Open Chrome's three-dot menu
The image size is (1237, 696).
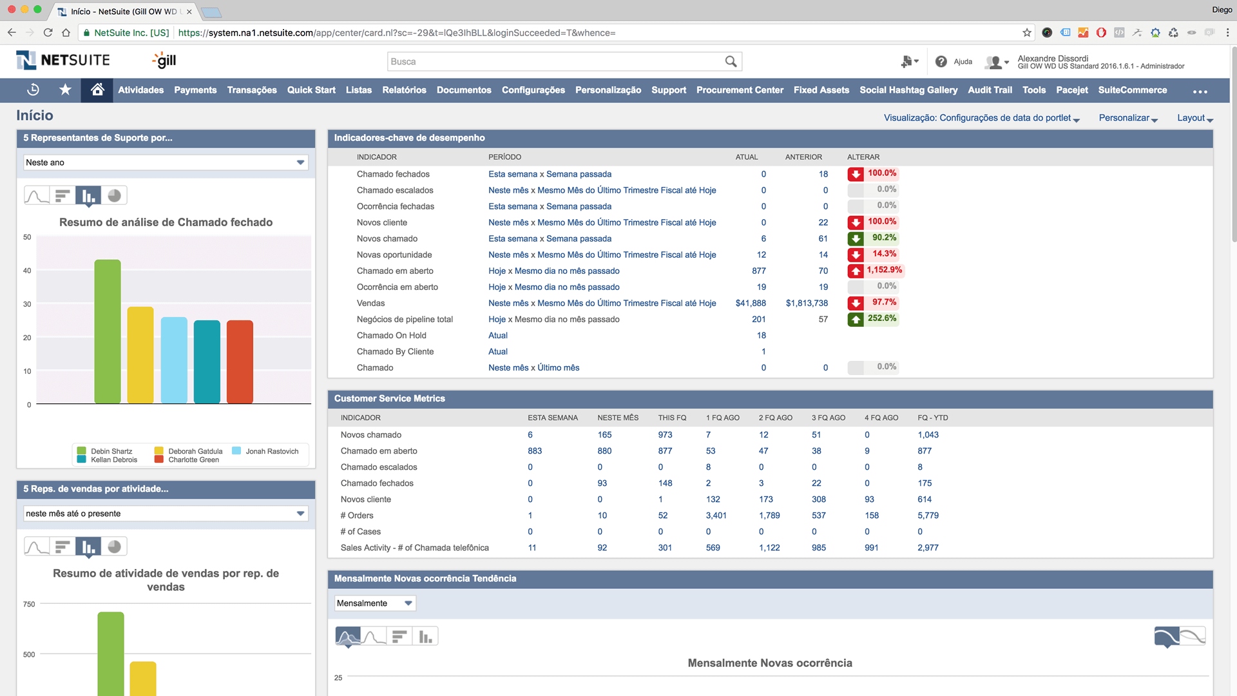(1227, 32)
